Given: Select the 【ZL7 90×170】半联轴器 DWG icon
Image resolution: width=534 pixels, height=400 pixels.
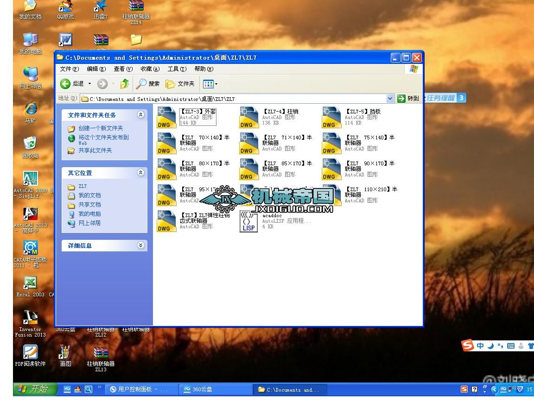Looking at the screenshot, I should (x=331, y=169).
